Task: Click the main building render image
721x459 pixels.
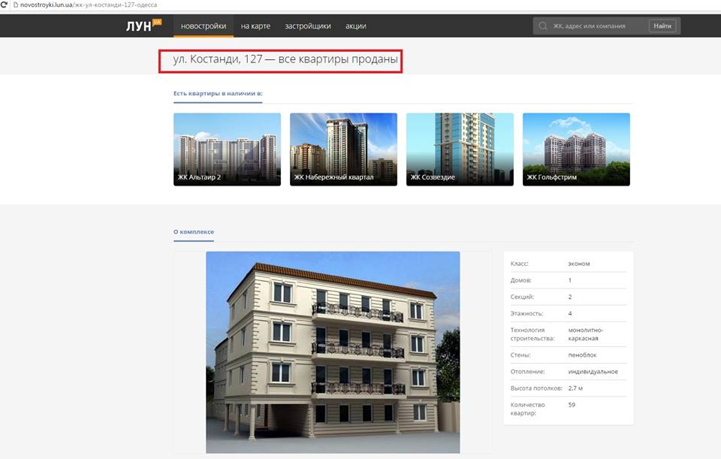Action: point(333,352)
